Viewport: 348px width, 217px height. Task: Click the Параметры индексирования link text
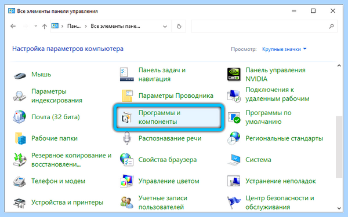[x=57, y=96]
